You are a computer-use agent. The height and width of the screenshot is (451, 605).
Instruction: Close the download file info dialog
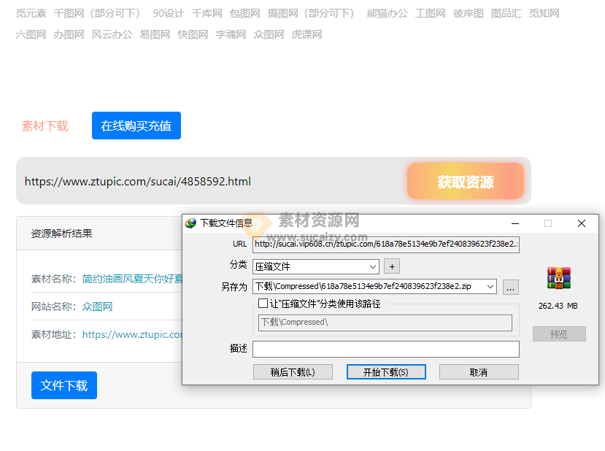[582, 223]
